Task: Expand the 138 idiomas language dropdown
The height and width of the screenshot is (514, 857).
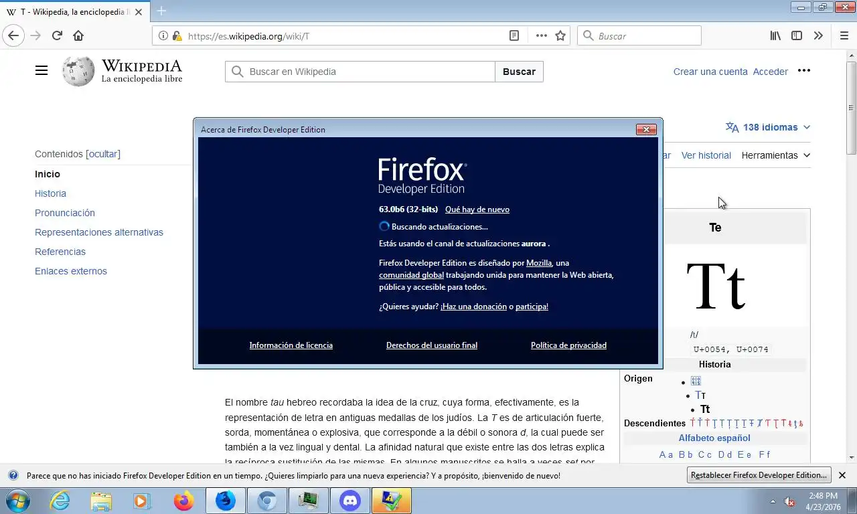Action: tap(768, 127)
